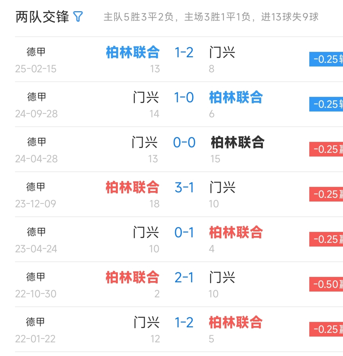Tap away team 门兴 in the 23-12-09 match
Viewport: 343px width, 356px height.
[222, 188]
